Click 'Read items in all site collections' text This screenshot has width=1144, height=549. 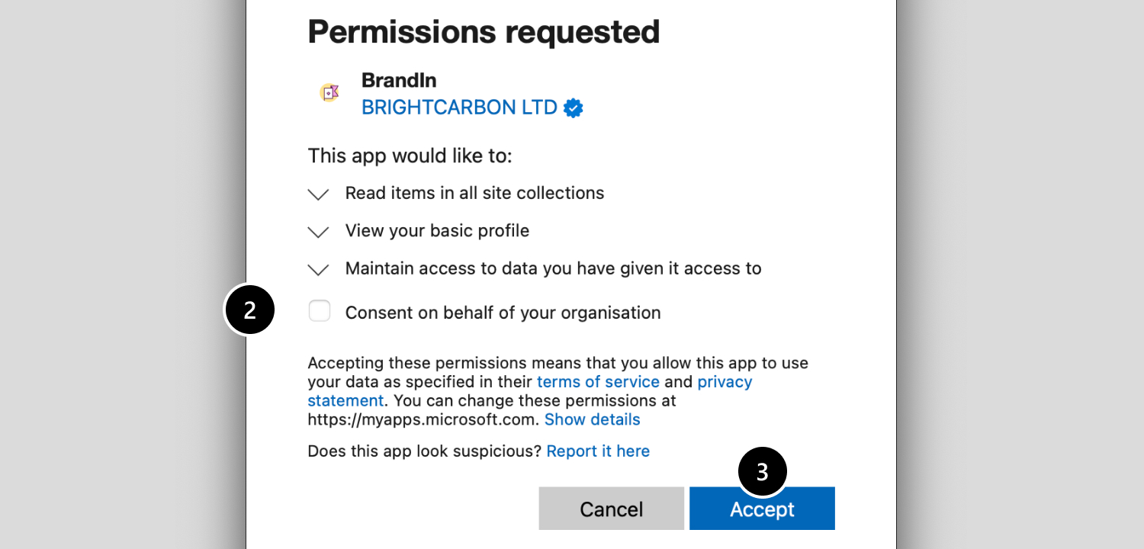pyautogui.click(x=474, y=193)
